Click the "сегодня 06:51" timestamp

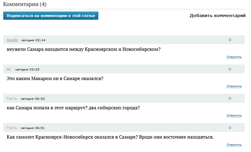click(33, 128)
